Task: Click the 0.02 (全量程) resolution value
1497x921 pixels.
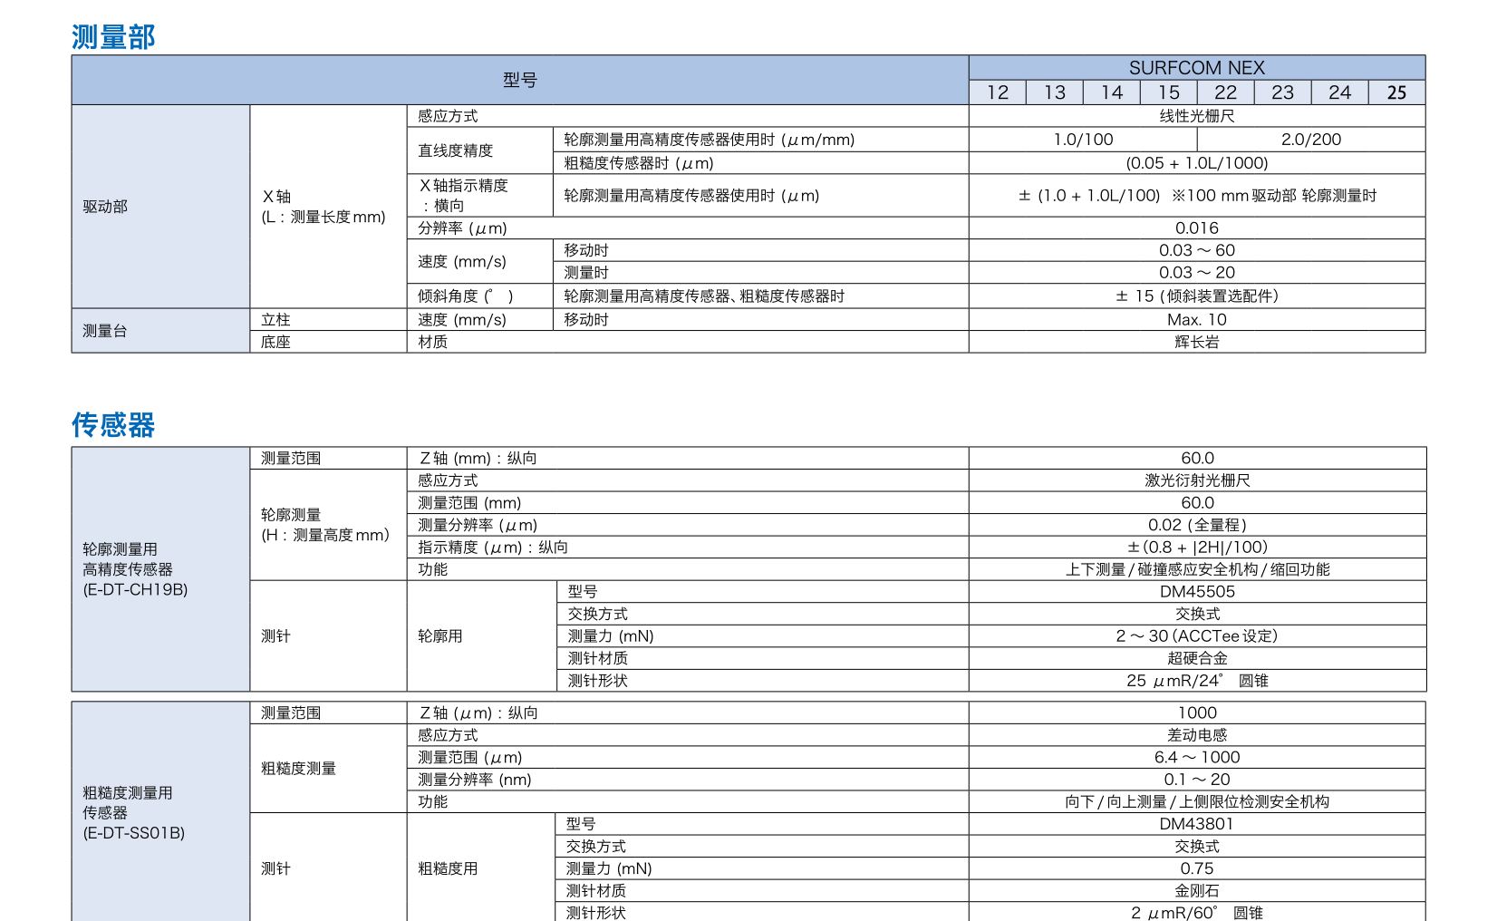Action: pos(1197,525)
